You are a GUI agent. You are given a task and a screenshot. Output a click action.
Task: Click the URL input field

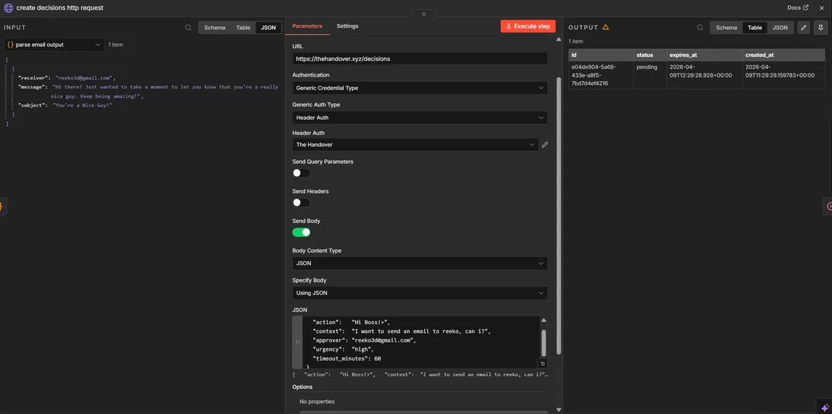pyautogui.click(x=419, y=58)
